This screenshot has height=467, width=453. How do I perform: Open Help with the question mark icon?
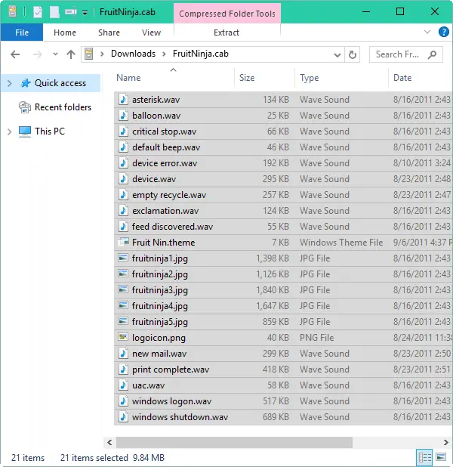pyautogui.click(x=443, y=32)
